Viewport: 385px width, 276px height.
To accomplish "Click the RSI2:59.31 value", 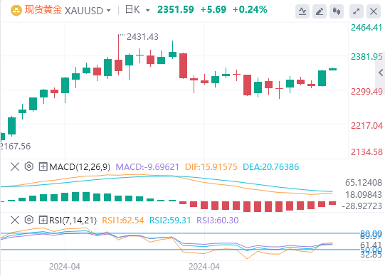I will click(170, 220).
